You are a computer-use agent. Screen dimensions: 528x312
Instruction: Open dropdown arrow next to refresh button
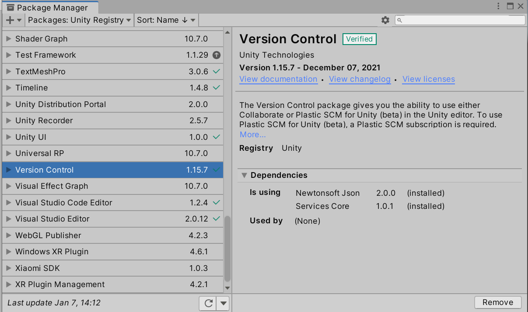click(223, 303)
